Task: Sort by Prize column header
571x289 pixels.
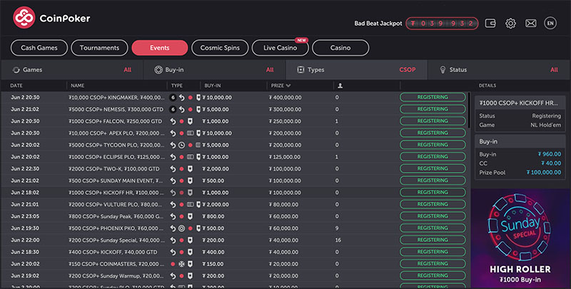Action: pos(279,86)
